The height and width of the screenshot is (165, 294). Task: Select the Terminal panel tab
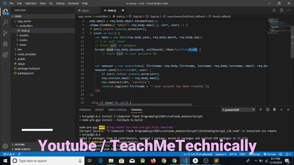point(136,110)
